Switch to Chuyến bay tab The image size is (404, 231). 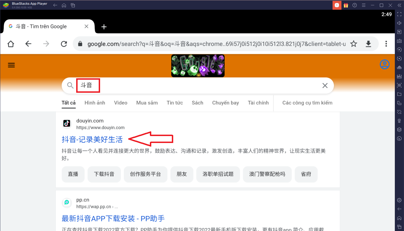pos(225,103)
